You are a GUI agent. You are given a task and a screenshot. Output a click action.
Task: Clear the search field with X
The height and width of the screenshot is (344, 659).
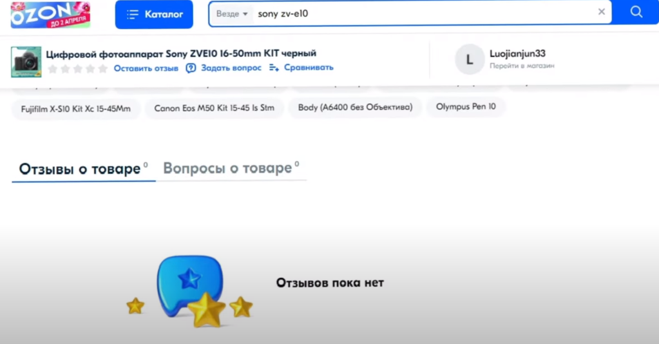point(602,12)
